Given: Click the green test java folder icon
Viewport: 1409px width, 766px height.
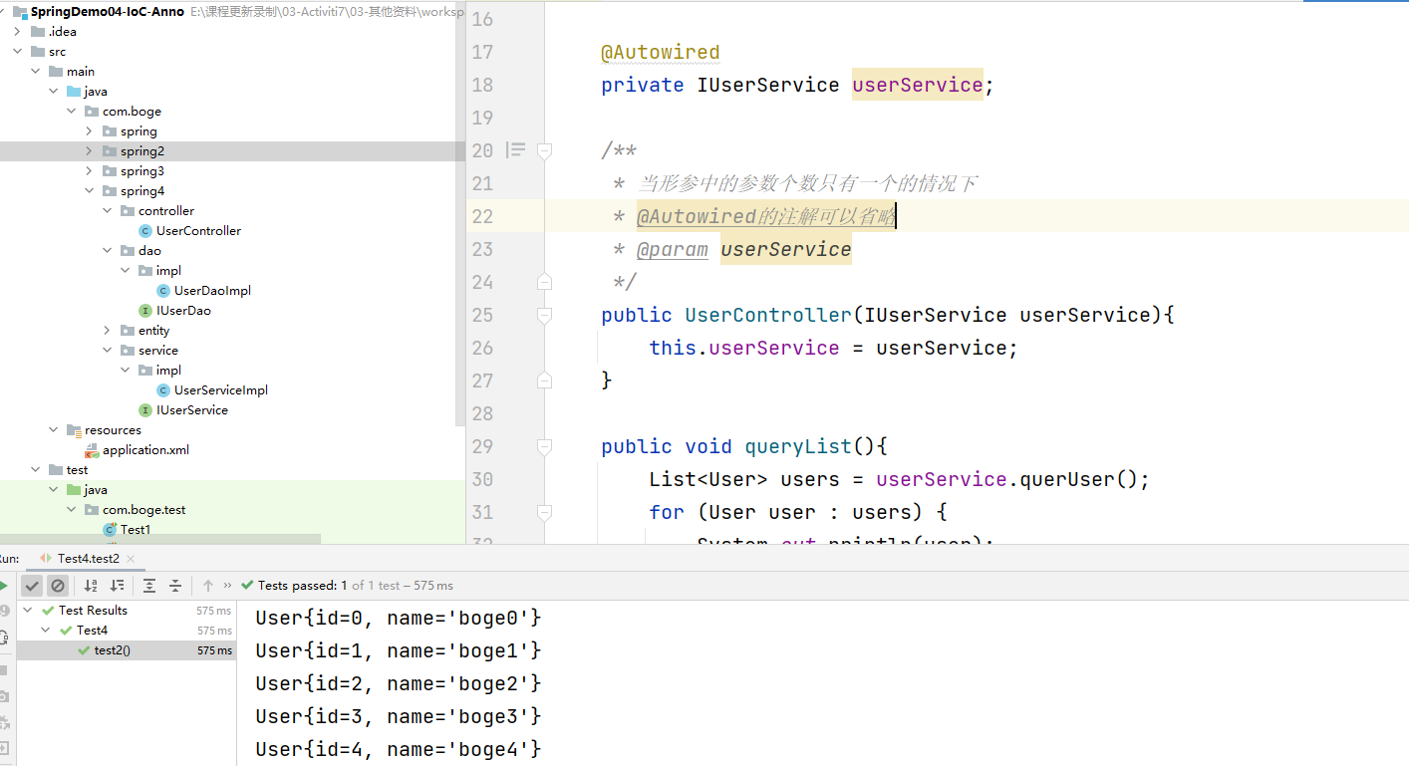Looking at the screenshot, I should (74, 490).
